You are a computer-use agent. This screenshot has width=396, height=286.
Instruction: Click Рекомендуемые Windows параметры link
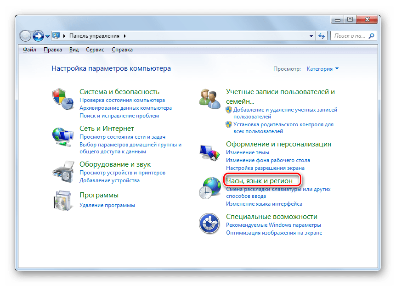pyautogui.click(x=273, y=225)
